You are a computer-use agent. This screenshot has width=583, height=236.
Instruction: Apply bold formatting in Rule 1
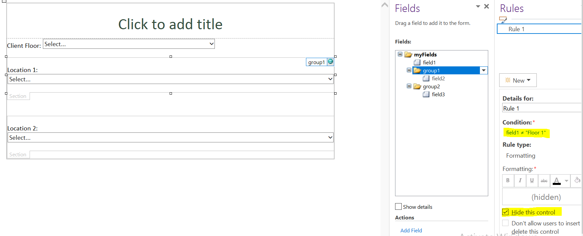coord(508,180)
